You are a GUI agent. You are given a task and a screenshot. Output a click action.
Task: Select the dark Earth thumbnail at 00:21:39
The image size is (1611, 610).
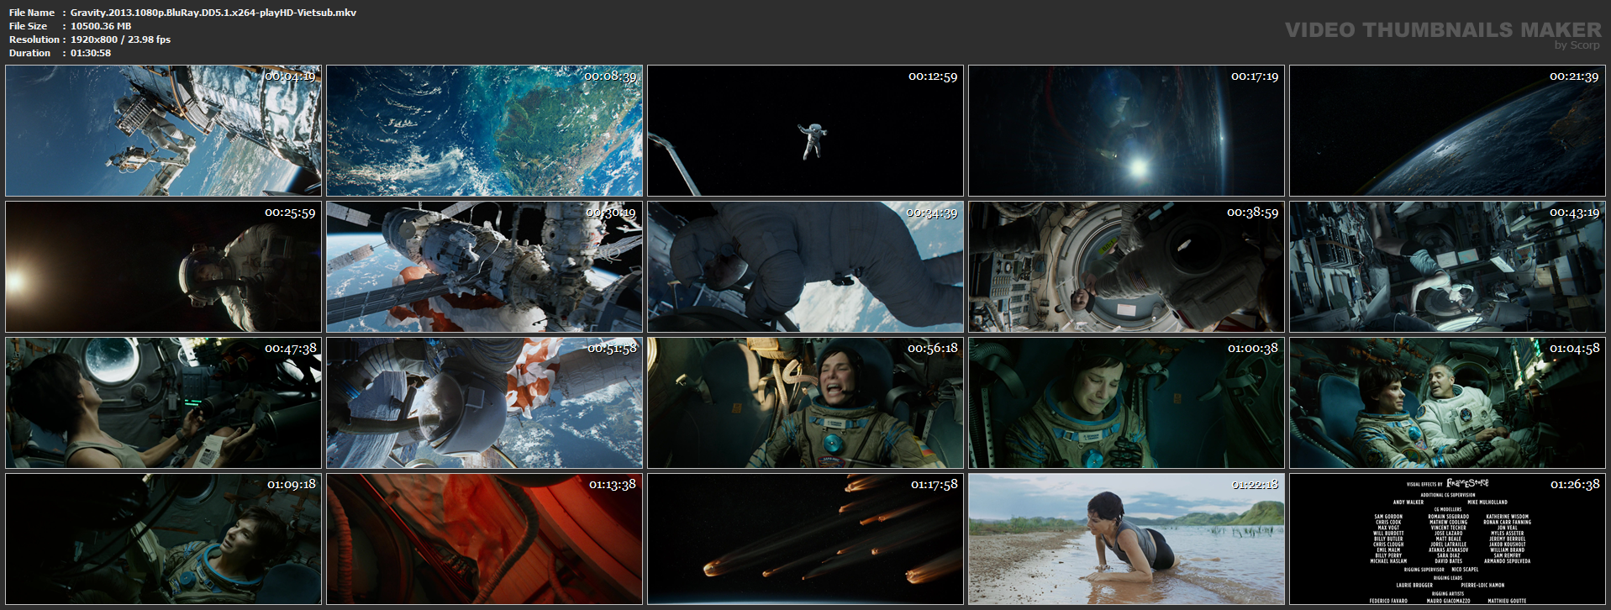click(x=1447, y=131)
